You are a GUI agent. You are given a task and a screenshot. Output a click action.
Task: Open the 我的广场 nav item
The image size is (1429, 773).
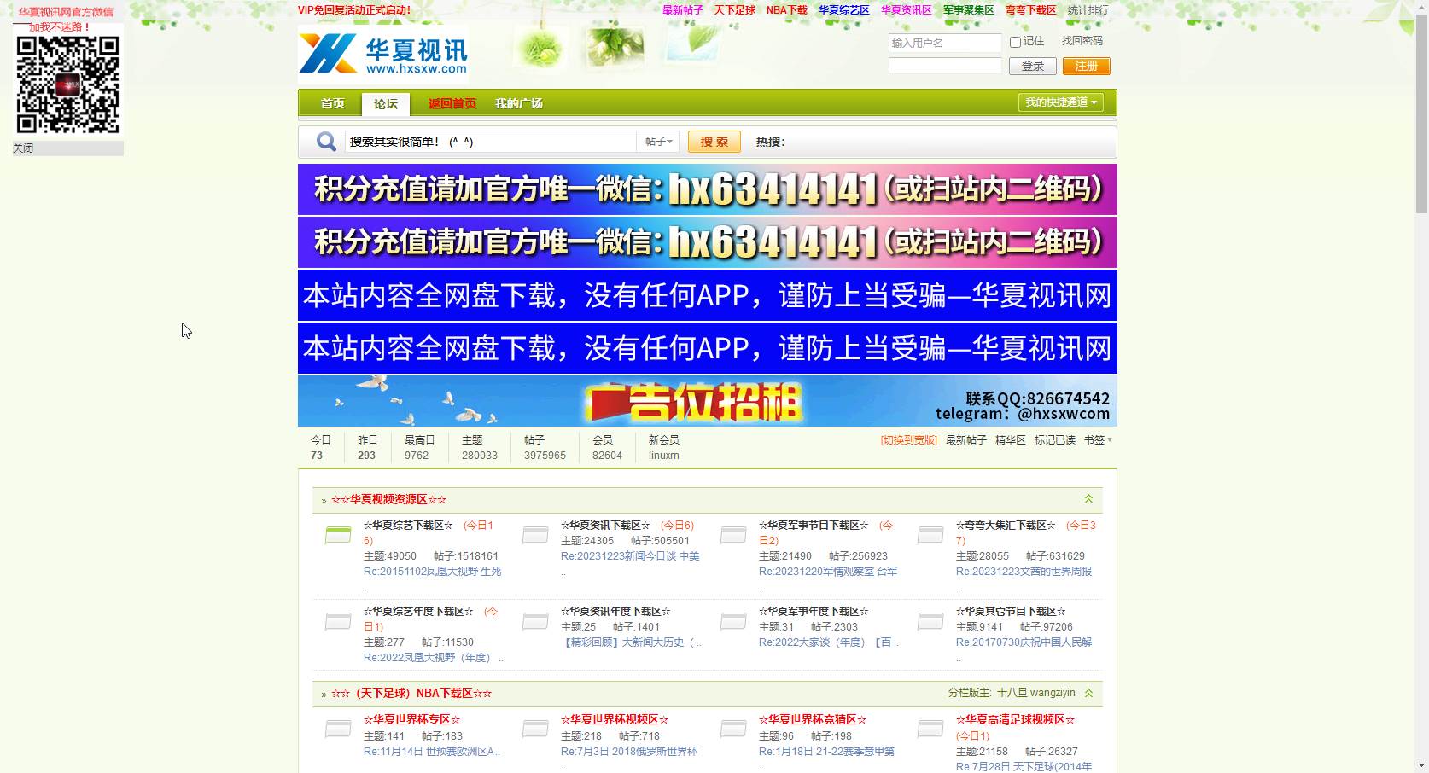[519, 103]
